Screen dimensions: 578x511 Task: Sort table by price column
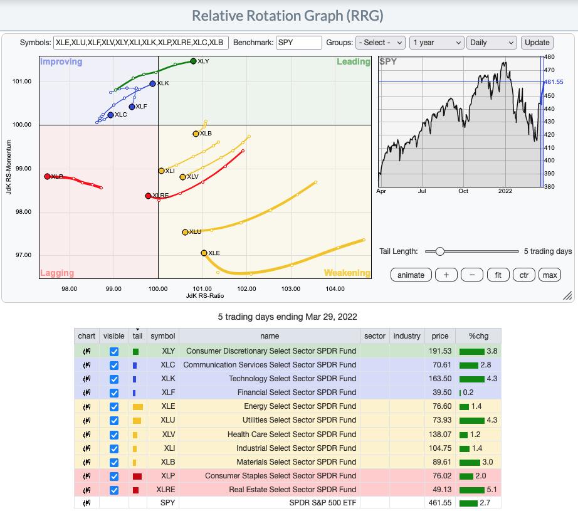(440, 336)
